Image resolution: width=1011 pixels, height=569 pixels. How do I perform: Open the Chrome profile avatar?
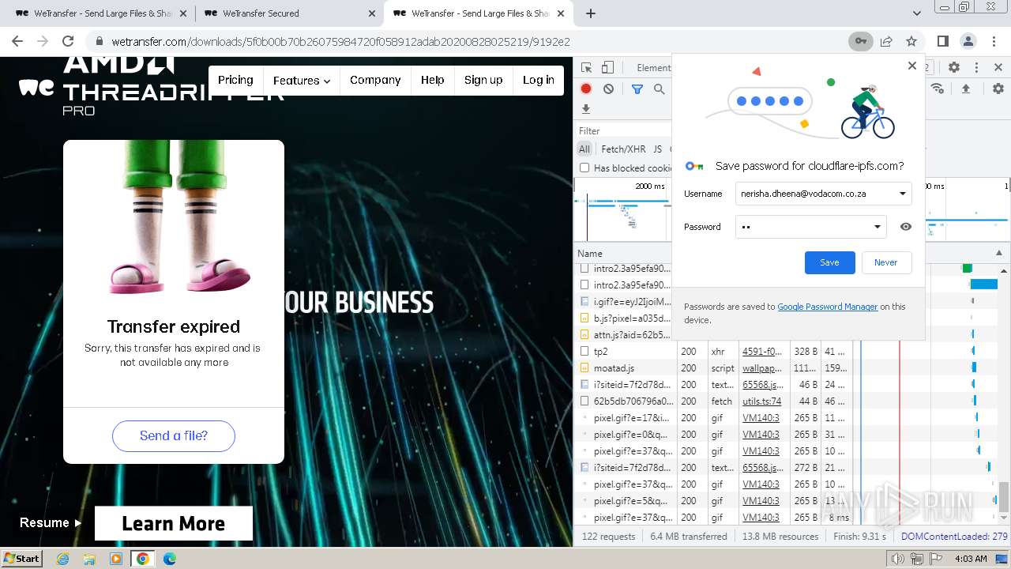(x=968, y=41)
